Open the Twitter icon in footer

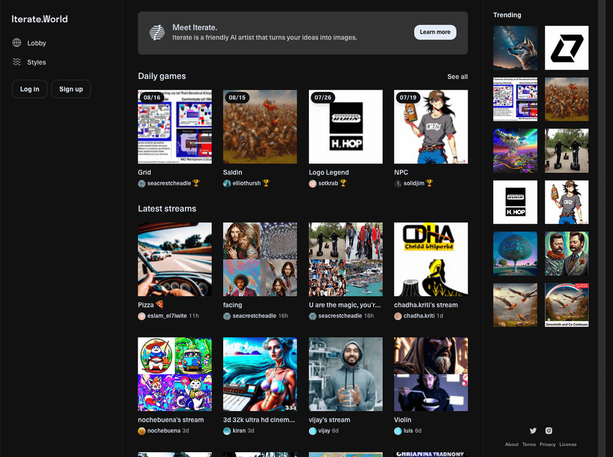click(x=533, y=431)
